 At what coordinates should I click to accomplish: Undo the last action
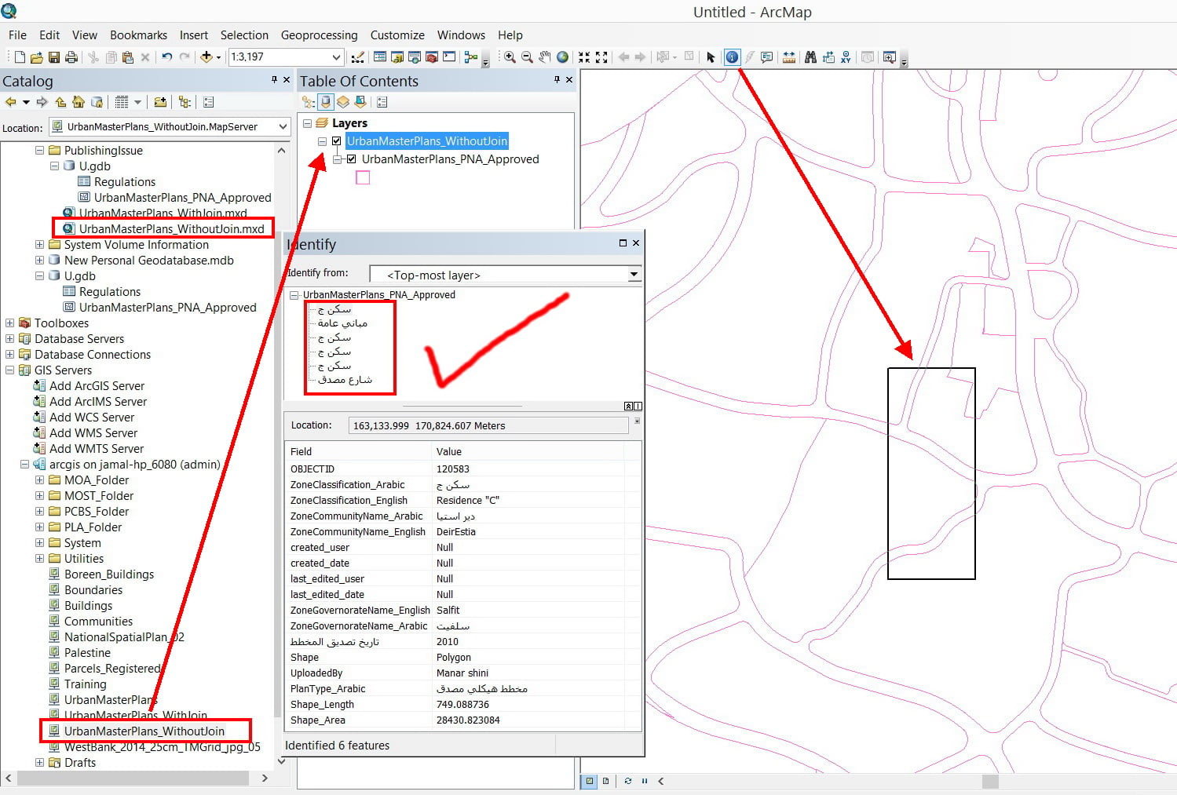166,57
